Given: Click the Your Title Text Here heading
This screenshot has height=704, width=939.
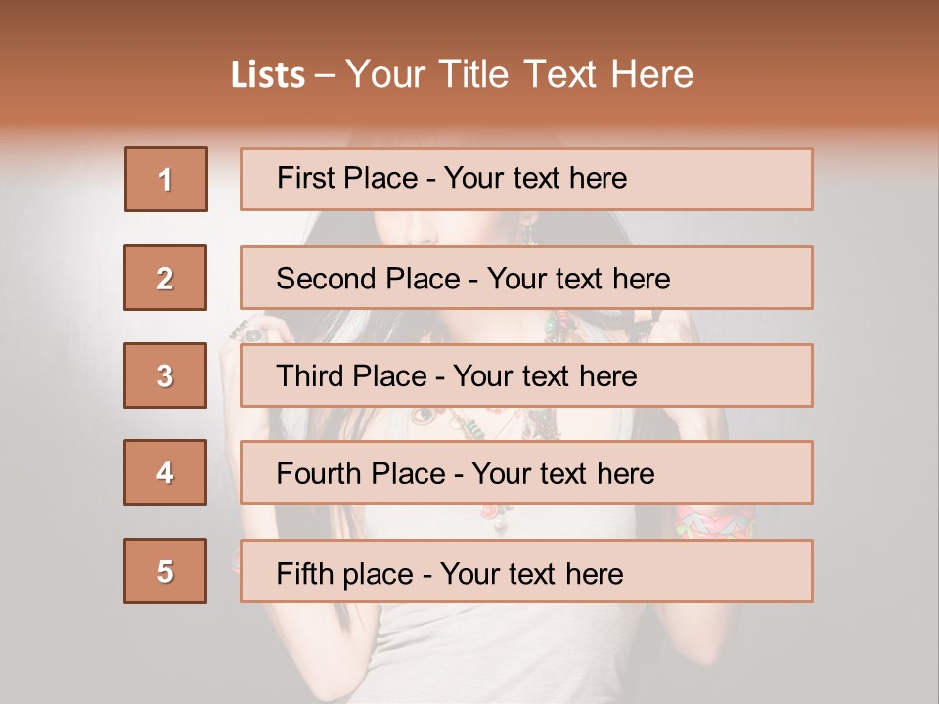Looking at the screenshot, I should 519,74.
